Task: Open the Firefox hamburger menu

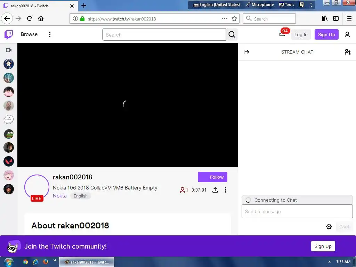Action: (349, 19)
